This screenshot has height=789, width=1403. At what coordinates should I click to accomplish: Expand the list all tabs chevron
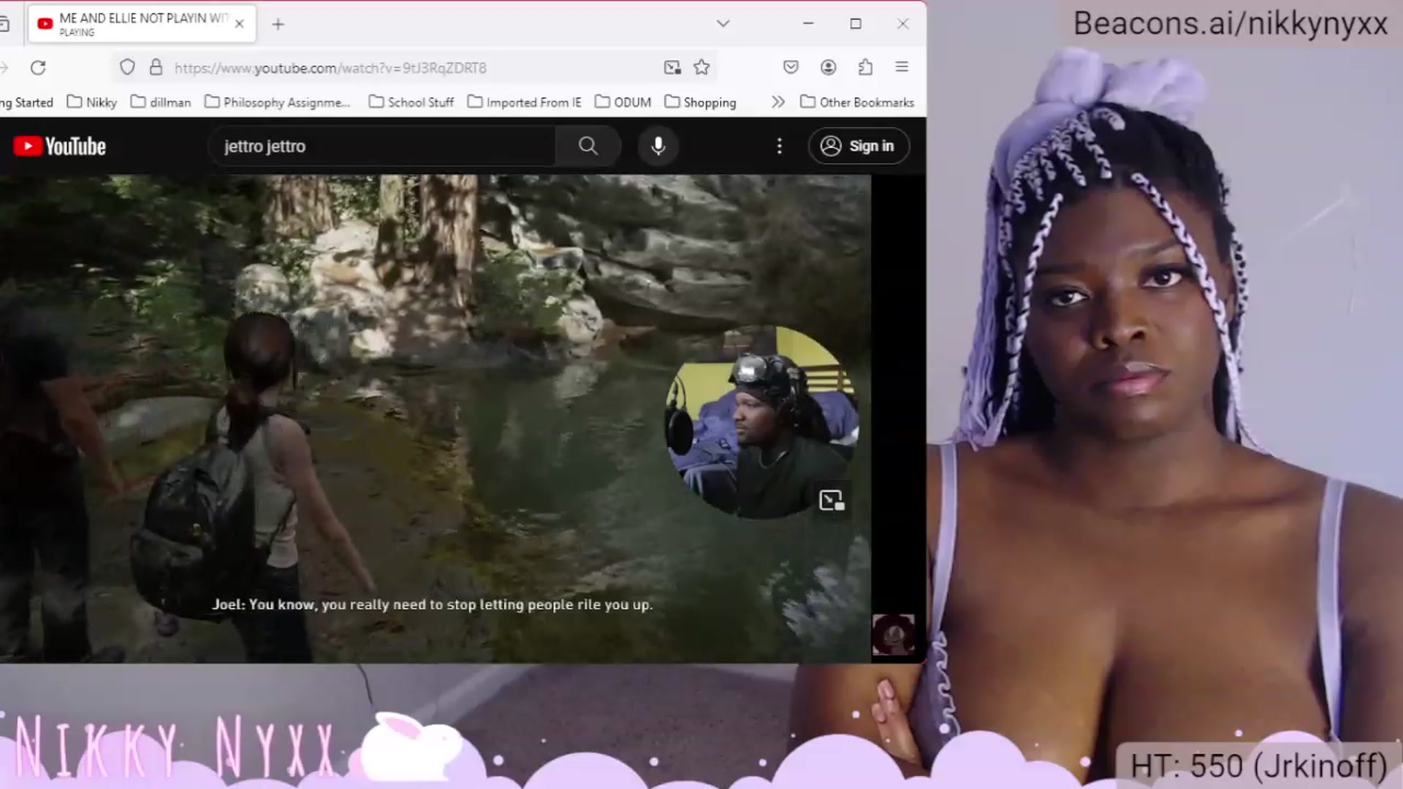[723, 23]
